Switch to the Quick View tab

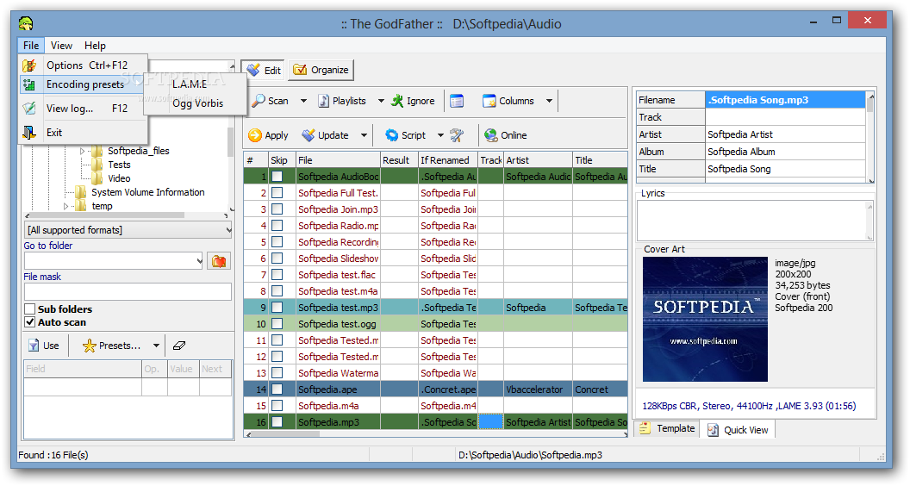[738, 430]
